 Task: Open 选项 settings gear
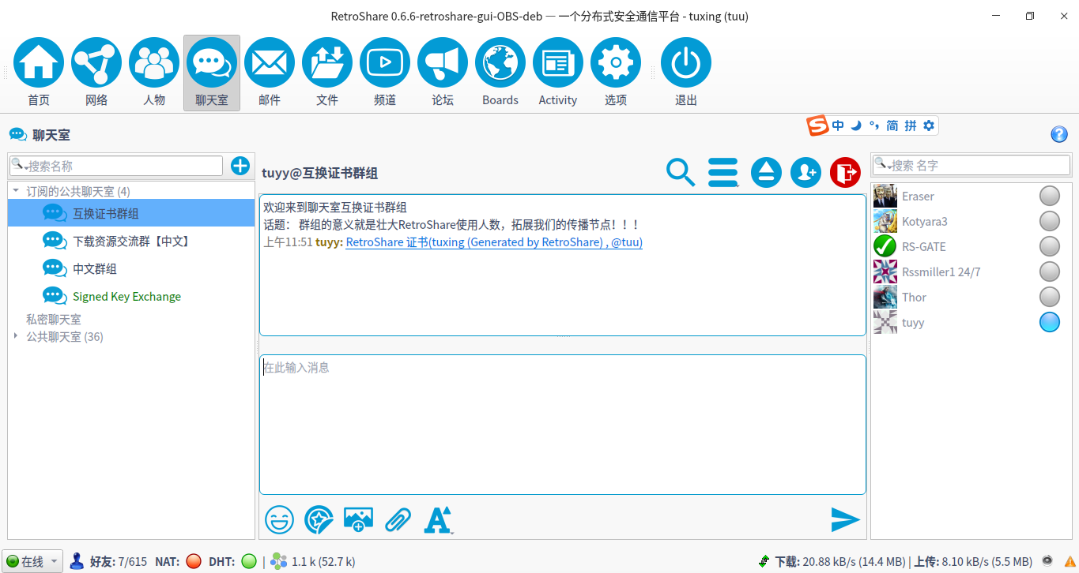(x=616, y=63)
